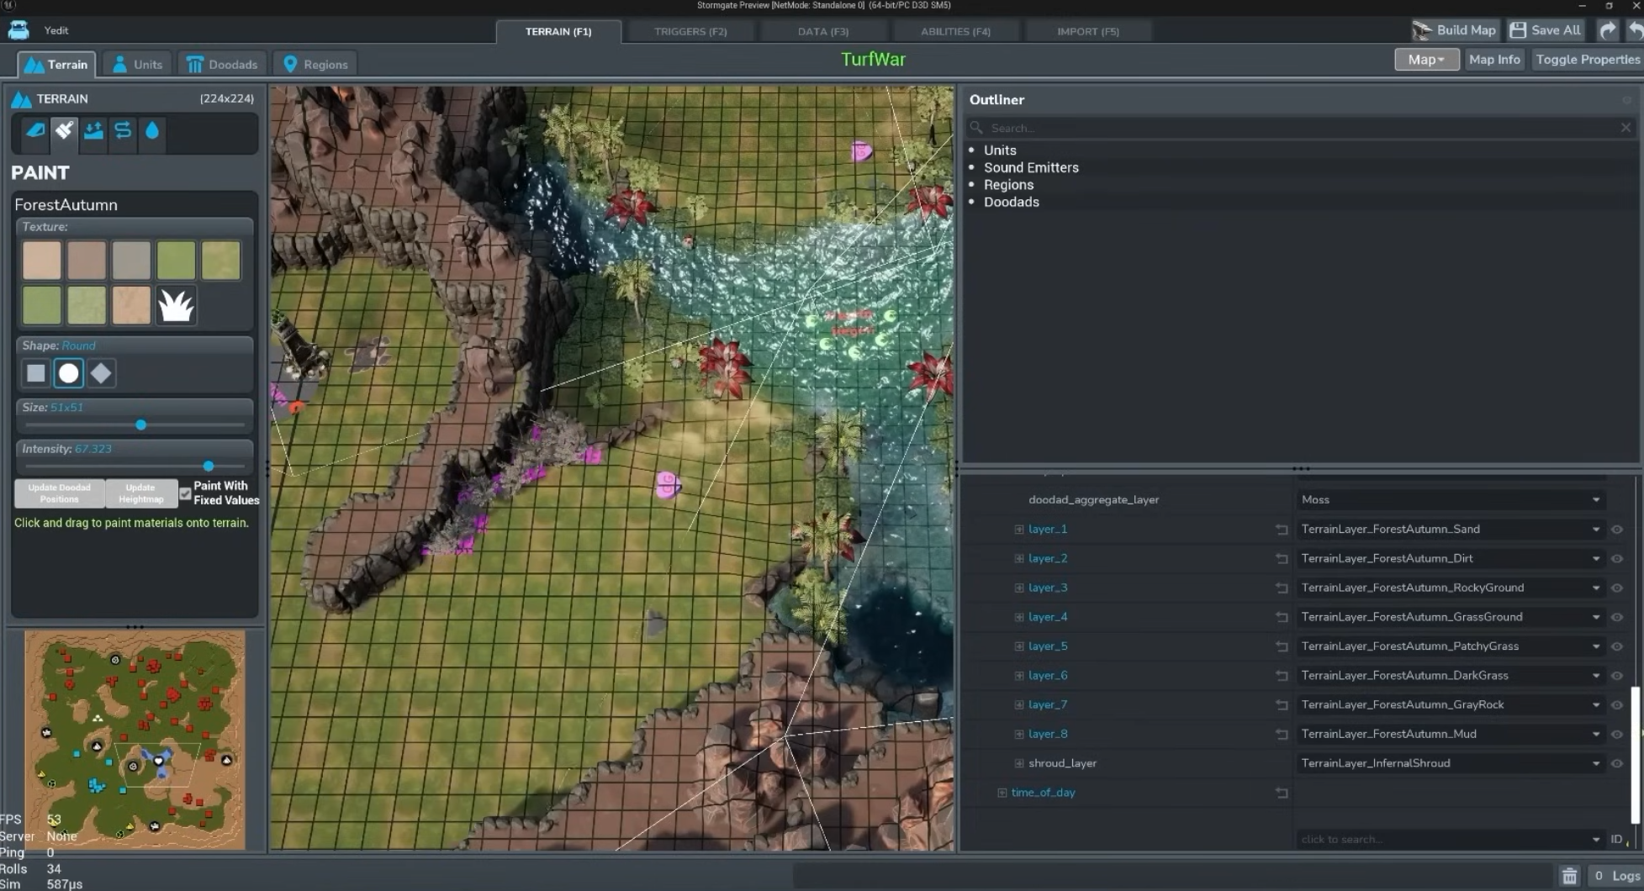This screenshot has width=1644, height=891.
Task: Click the Build Map button
Action: [1455, 30]
